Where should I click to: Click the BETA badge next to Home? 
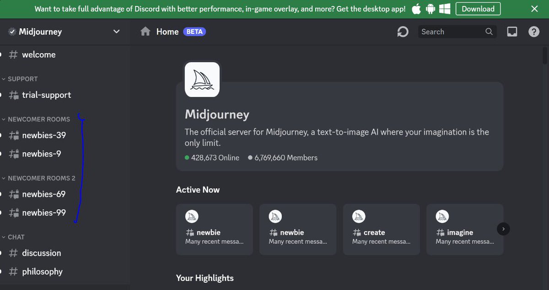[x=194, y=32]
